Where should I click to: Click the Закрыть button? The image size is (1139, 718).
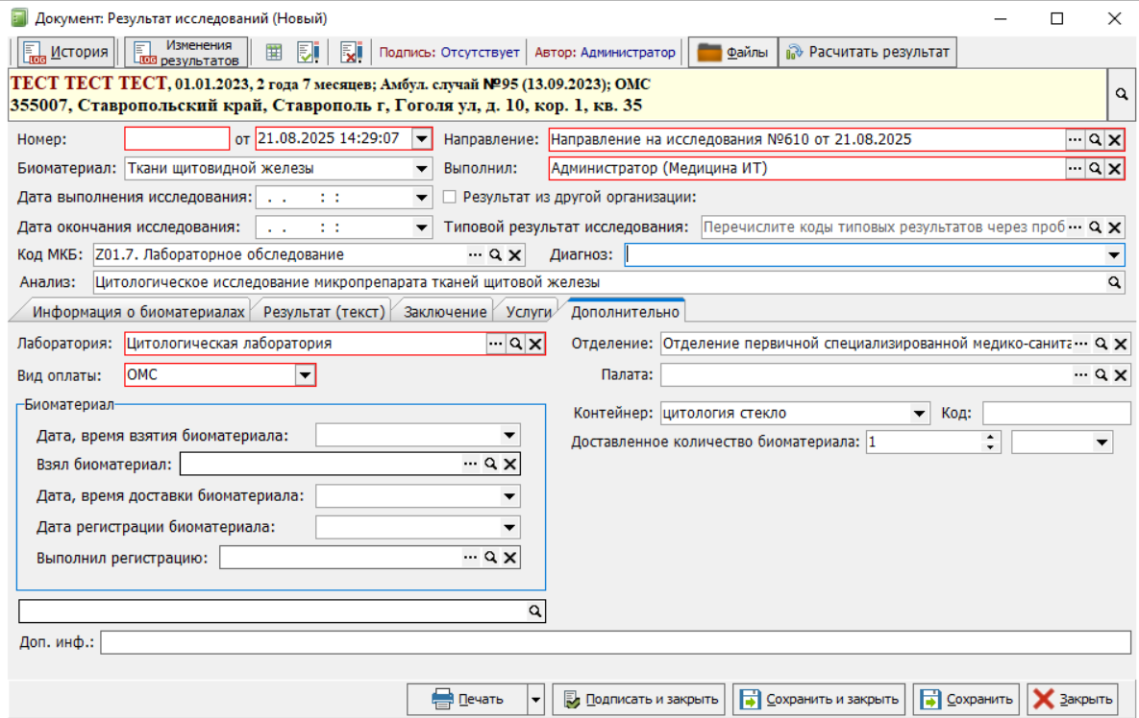pyautogui.click(x=1072, y=699)
